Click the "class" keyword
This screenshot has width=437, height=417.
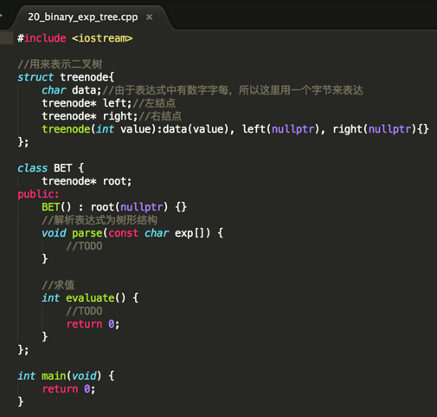pyautogui.click(x=32, y=168)
